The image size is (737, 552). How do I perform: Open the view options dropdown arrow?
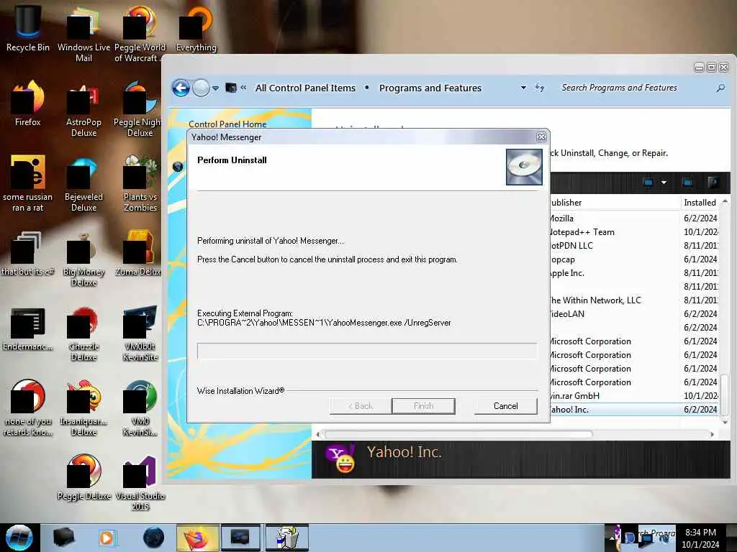click(x=664, y=182)
